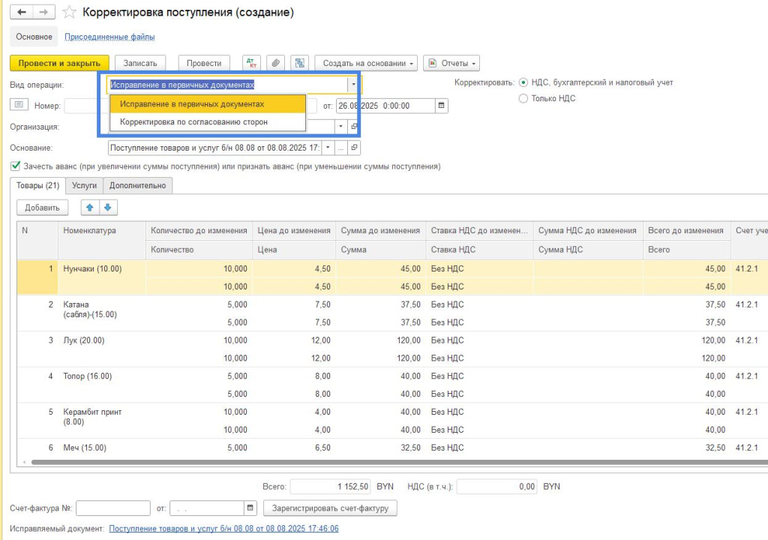Screen dimensions: 768x540
Task: Click the Количество до изменения column header
Action: [x=199, y=231]
